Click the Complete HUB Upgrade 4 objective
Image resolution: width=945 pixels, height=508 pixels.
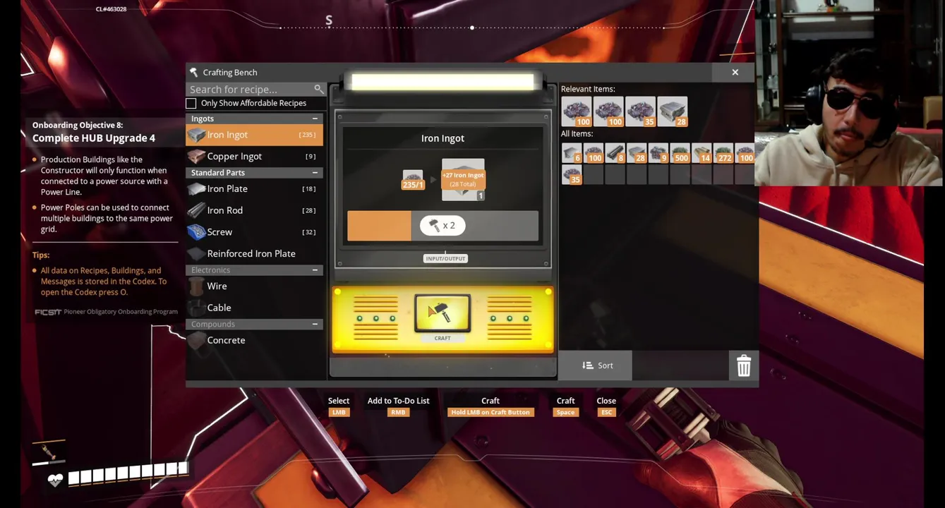[x=94, y=138]
